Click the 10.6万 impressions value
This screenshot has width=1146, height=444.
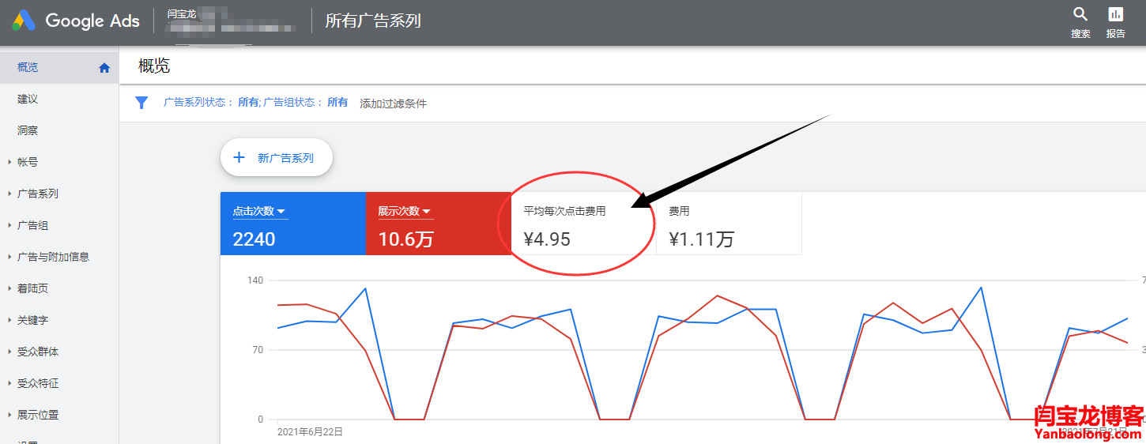405,239
